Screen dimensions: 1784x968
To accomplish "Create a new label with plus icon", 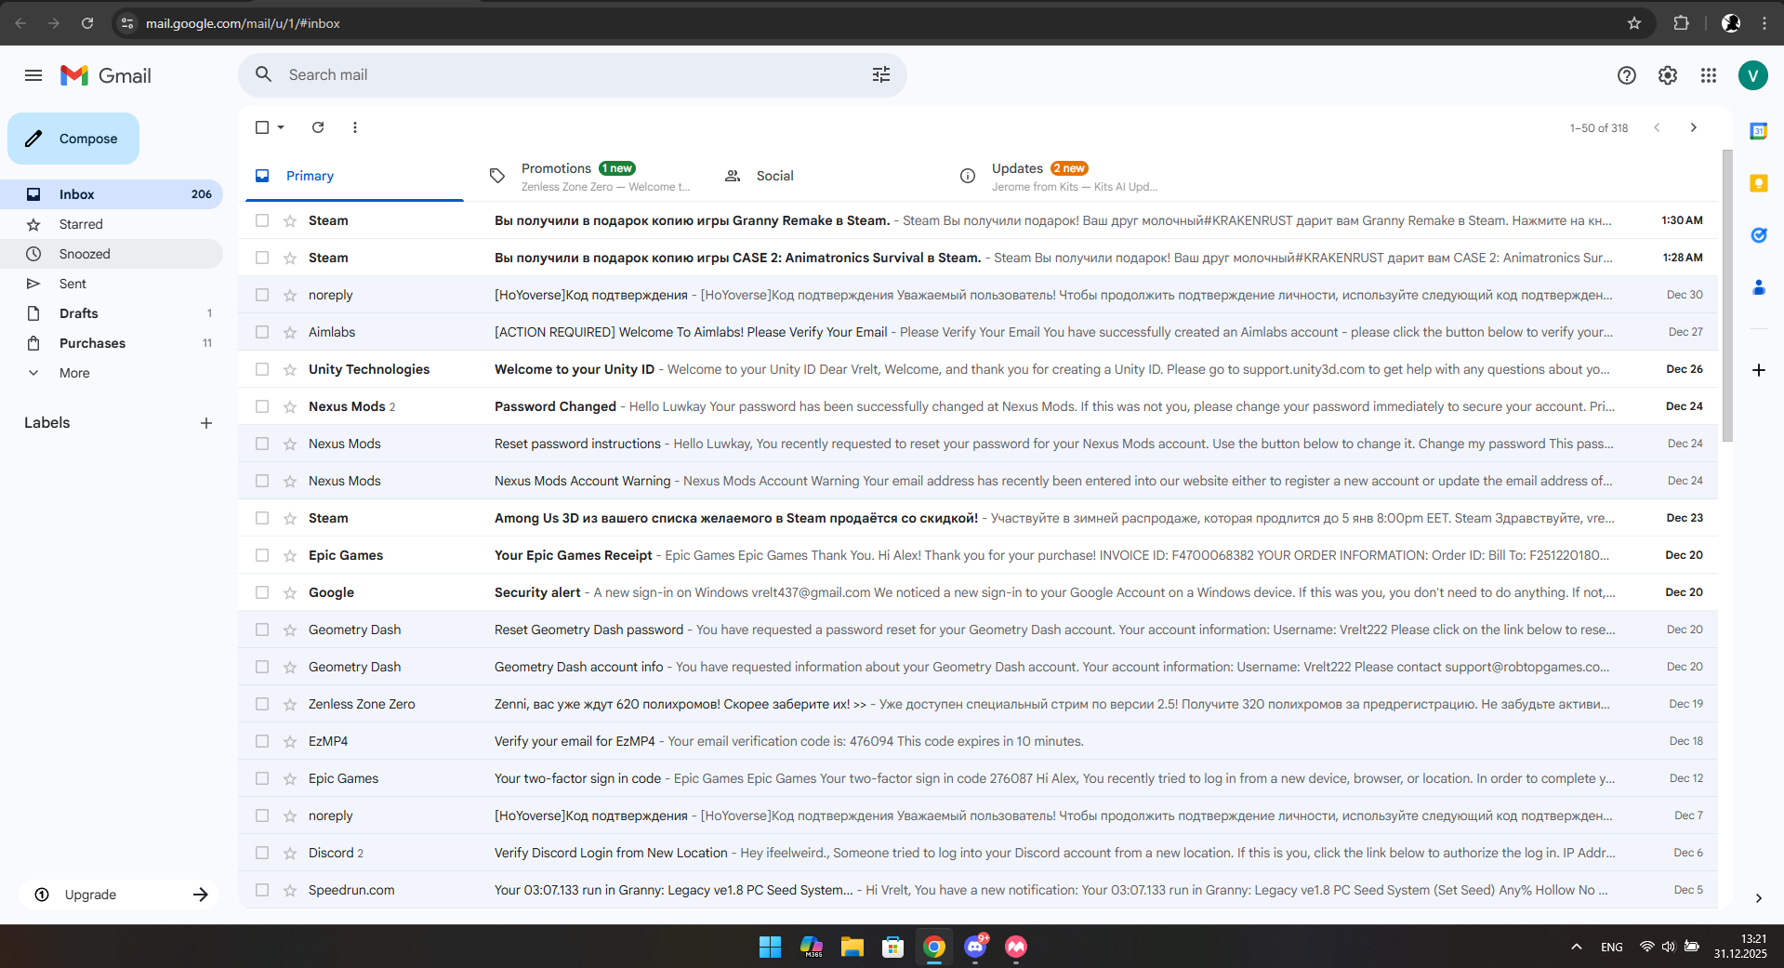I will click(206, 423).
